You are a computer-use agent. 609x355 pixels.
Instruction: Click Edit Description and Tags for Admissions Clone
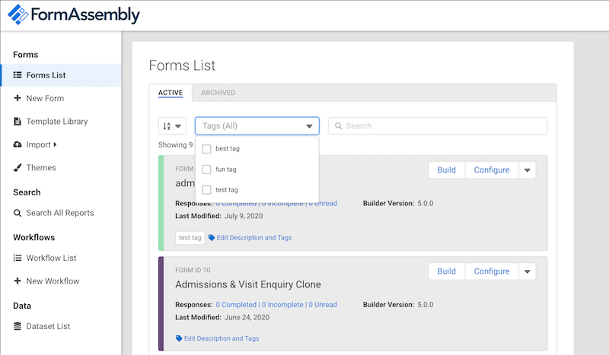click(222, 338)
